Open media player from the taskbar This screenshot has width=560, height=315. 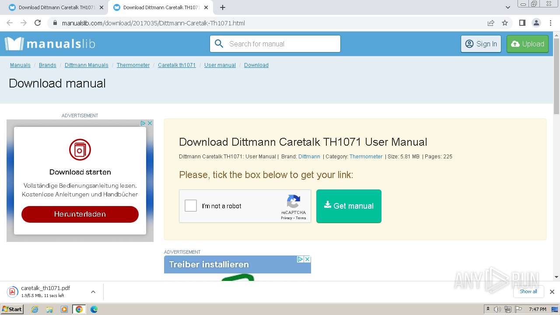point(64,309)
